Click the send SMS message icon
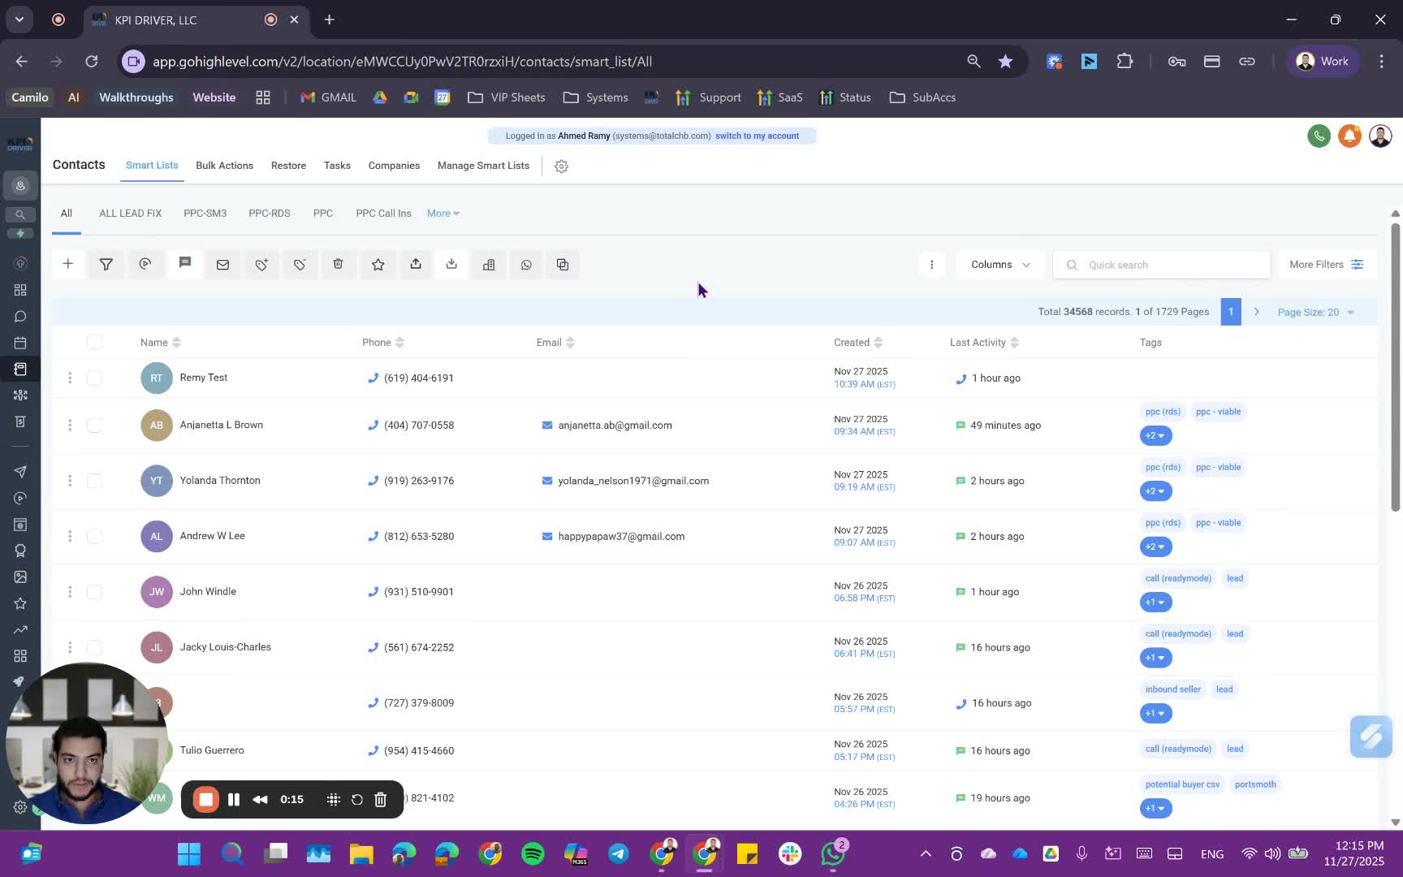Screen dimensions: 1403x877 185,264
